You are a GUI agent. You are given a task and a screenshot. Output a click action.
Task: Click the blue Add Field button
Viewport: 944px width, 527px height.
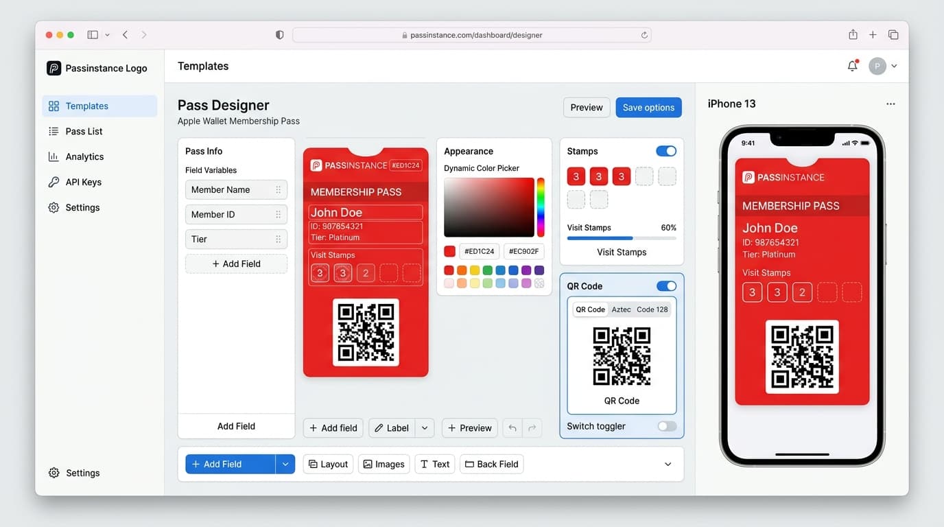point(231,464)
